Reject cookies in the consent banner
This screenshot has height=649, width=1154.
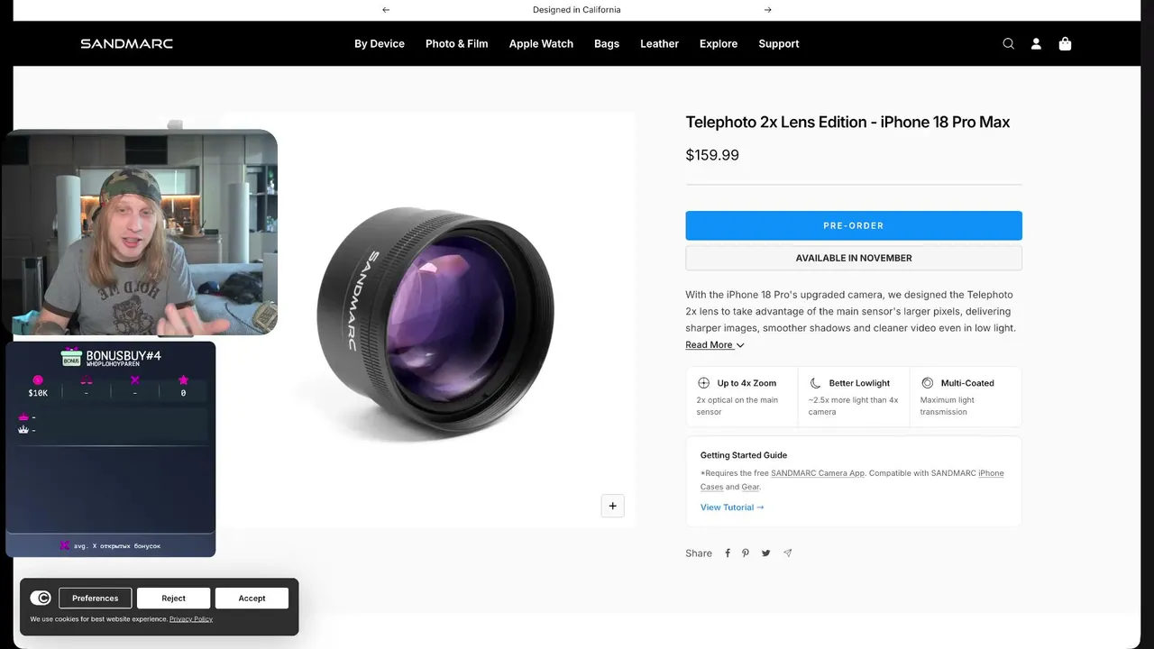point(174,598)
